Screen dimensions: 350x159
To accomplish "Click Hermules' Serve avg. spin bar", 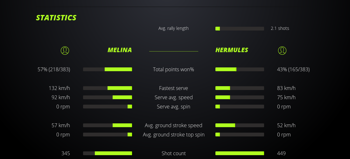I will [x=240, y=107].
